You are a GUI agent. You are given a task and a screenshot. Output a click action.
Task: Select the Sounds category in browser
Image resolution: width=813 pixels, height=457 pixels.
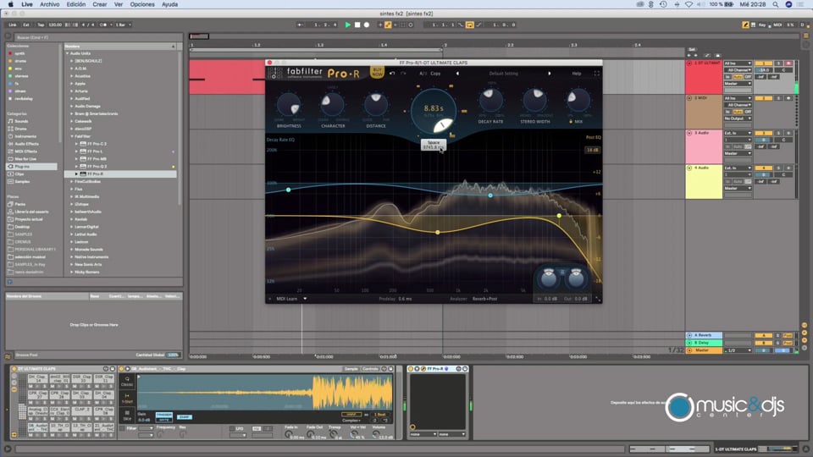pos(22,121)
